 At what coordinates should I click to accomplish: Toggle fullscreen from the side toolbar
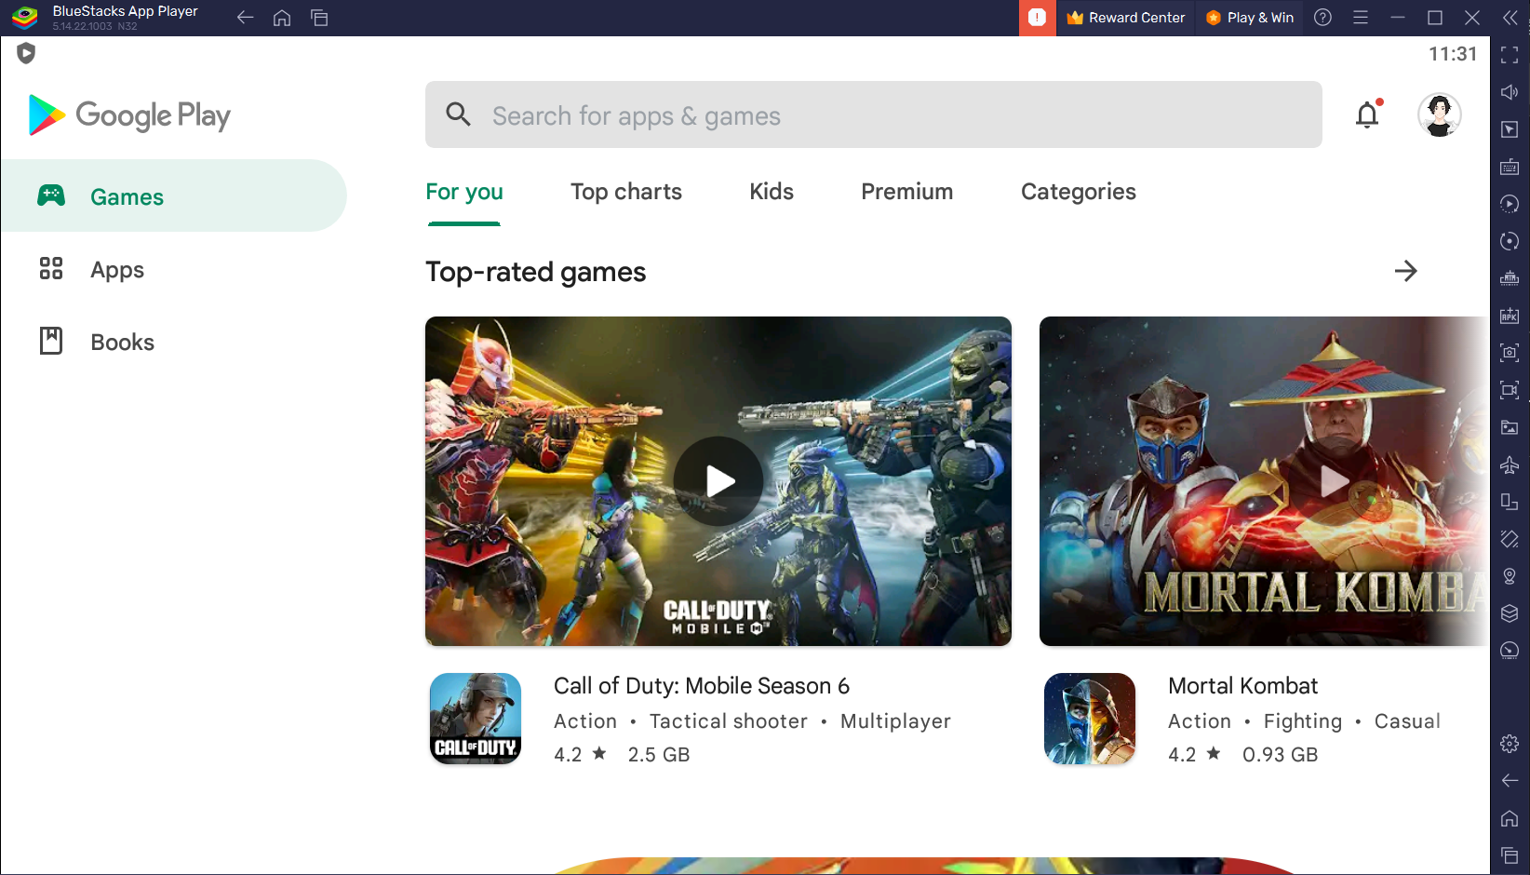click(1510, 55)
